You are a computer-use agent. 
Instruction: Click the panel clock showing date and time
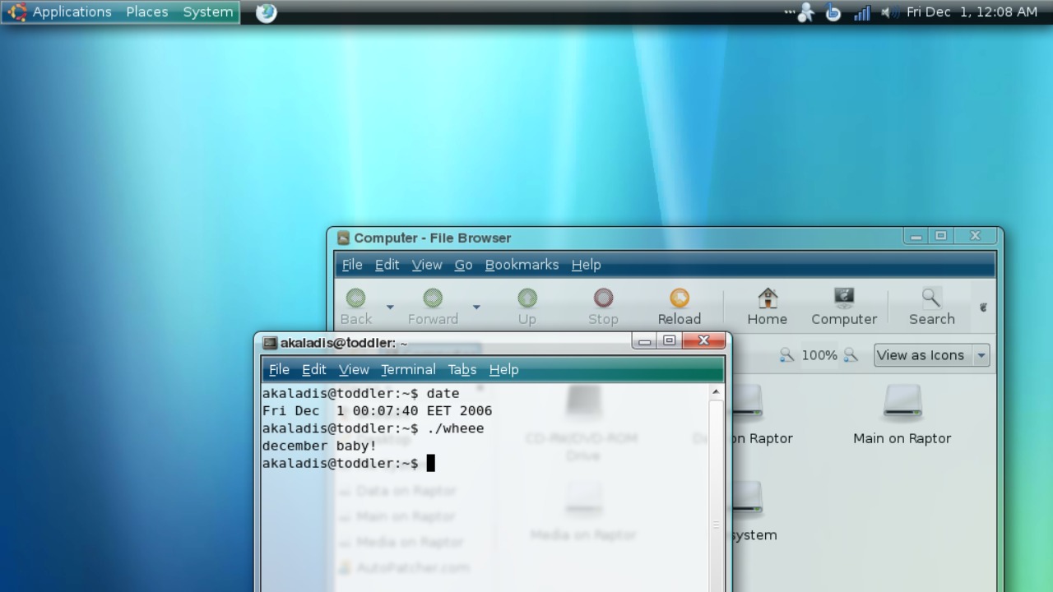972,12
